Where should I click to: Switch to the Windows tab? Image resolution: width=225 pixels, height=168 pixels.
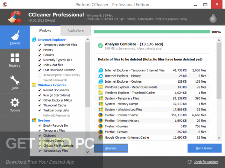pyautogui.click(x=45, y=31)
